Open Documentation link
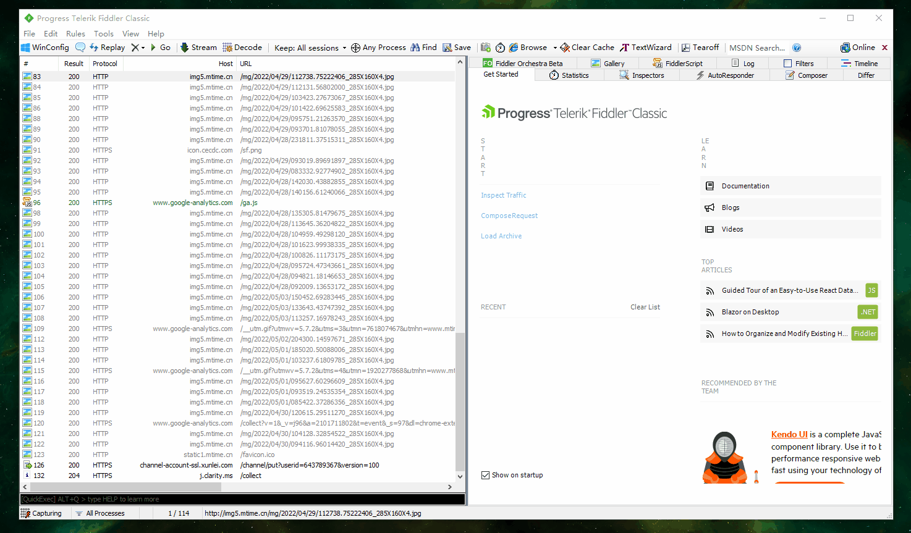 [x=790, y=186]
